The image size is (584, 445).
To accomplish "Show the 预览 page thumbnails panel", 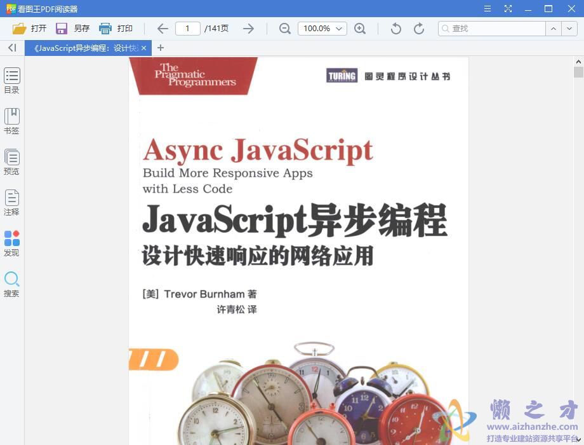I will (x=11, y=161).
